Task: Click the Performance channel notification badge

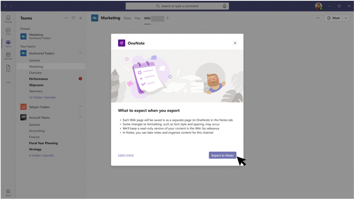Action: click(80, 79)
